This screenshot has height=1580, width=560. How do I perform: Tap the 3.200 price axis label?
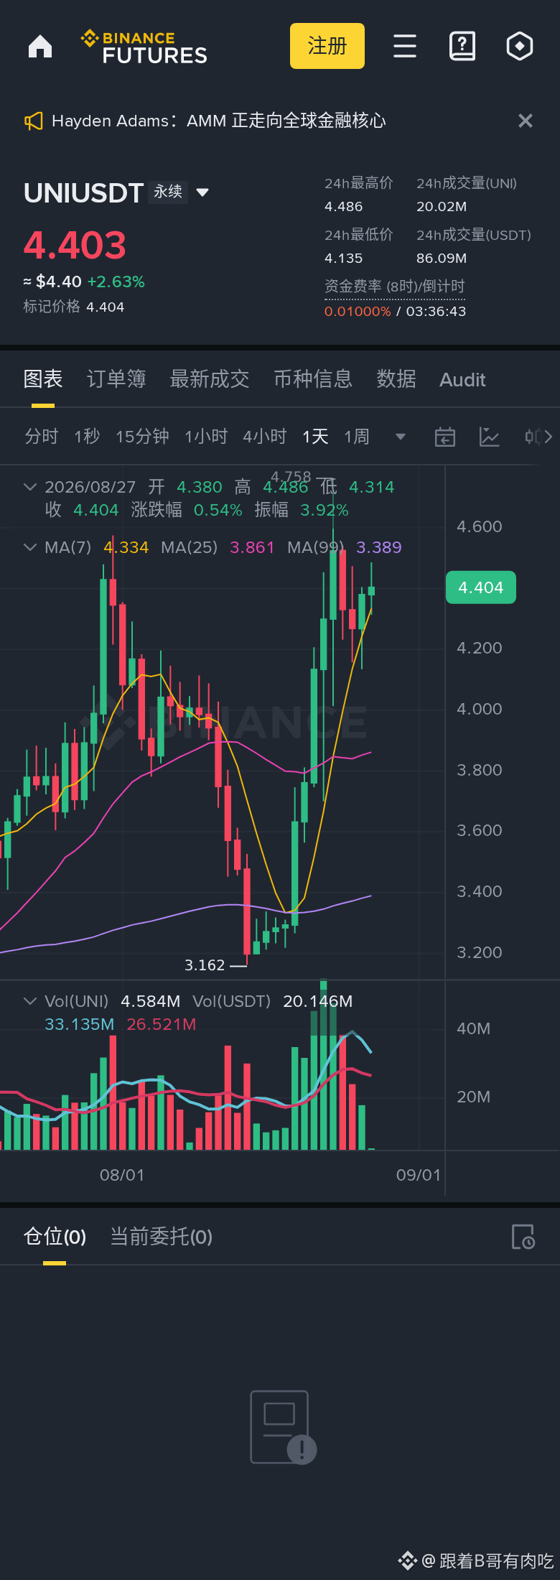(480, 952)
